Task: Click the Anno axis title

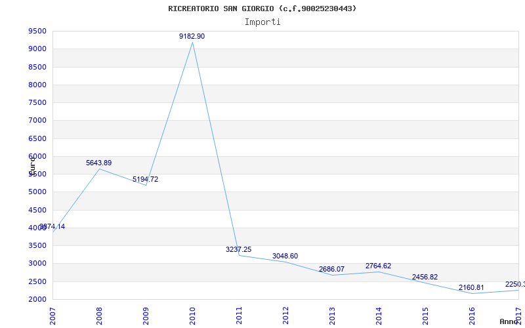Action: [509, 321]
